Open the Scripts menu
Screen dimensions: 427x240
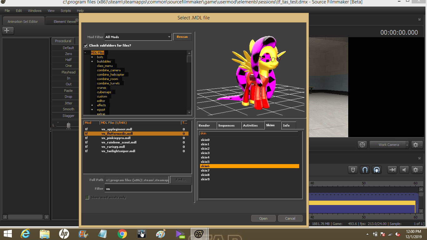[66, 11]
